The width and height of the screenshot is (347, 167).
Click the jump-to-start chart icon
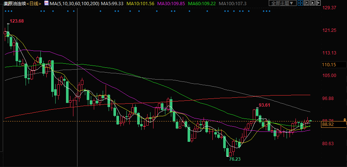coord(306,3)
